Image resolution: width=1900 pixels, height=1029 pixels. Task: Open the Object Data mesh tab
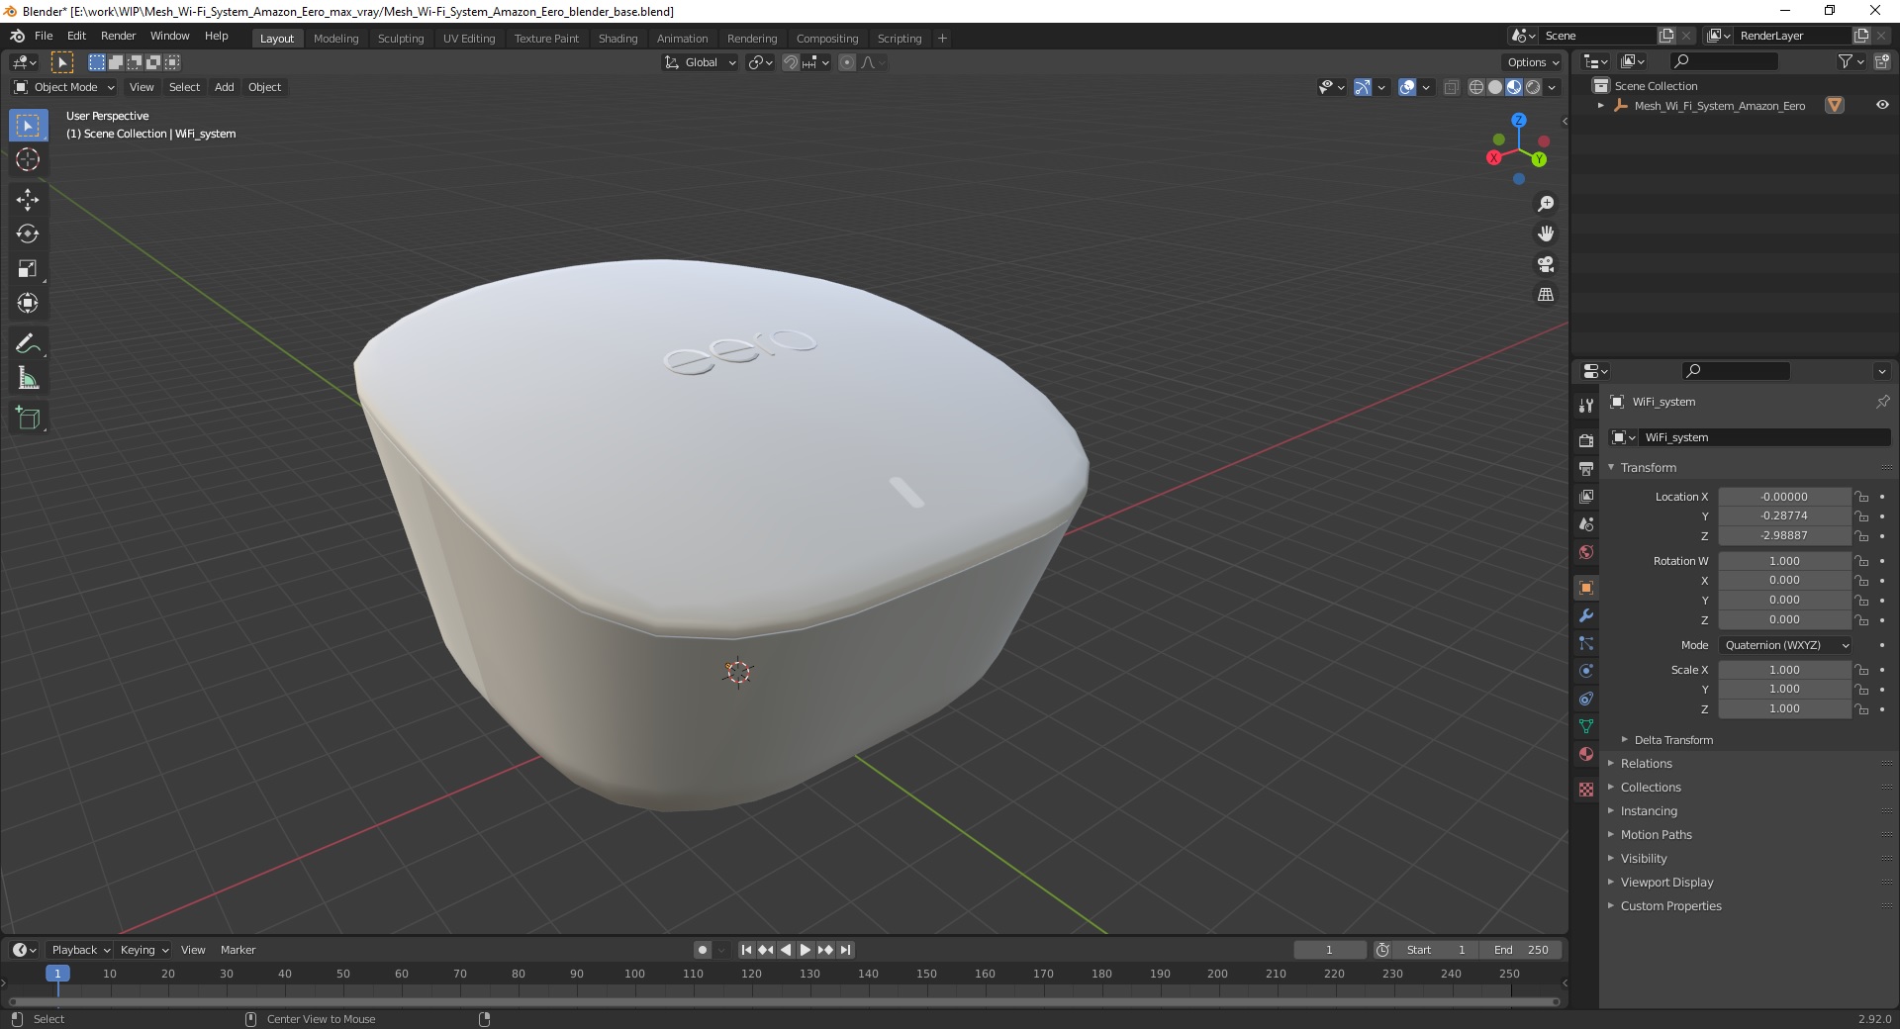1586,726
